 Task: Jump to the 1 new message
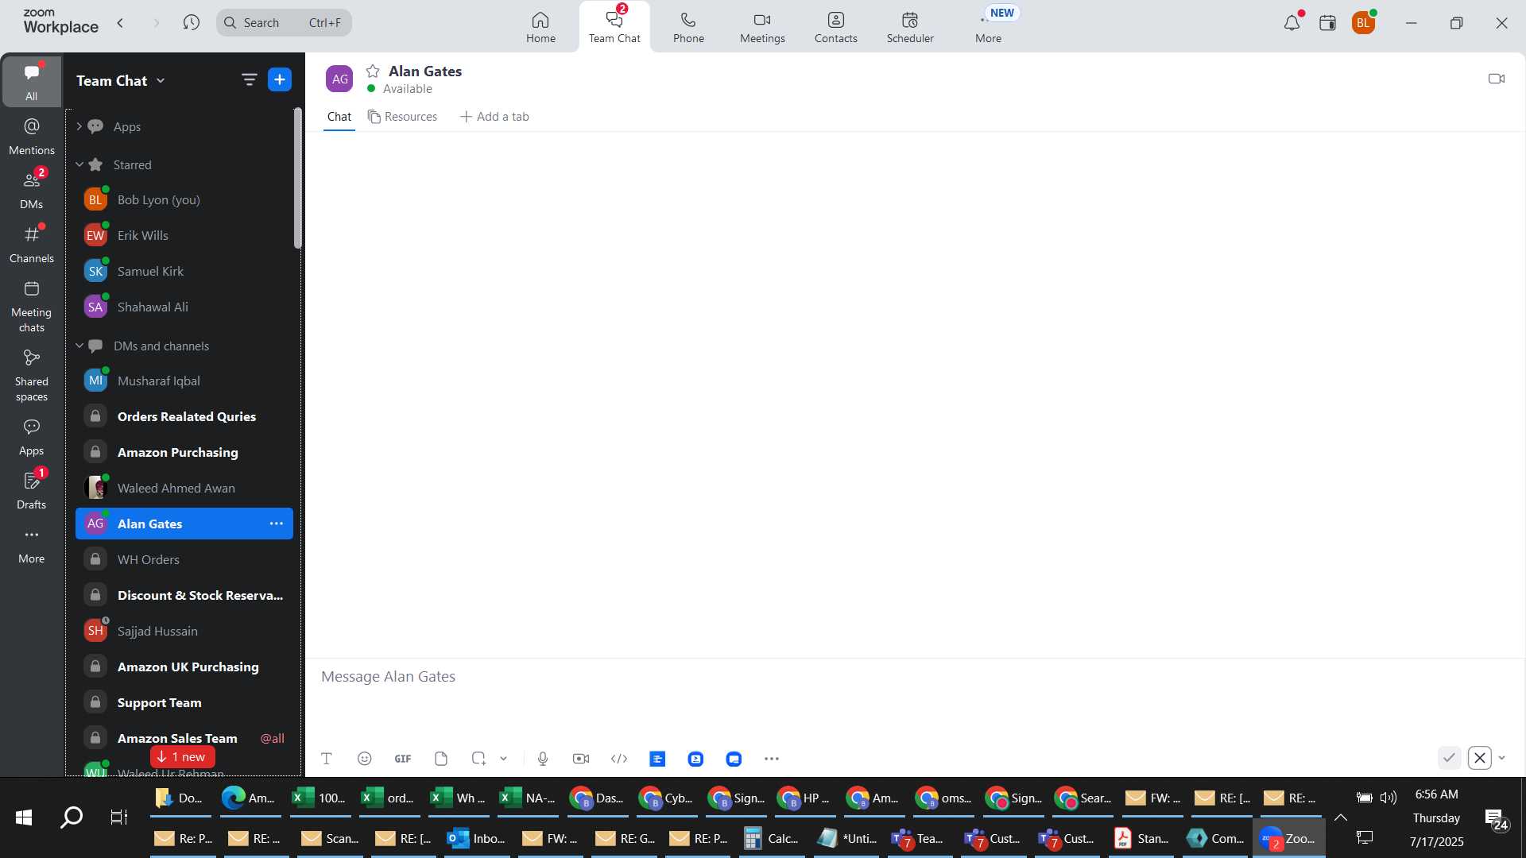click(183, 756)
